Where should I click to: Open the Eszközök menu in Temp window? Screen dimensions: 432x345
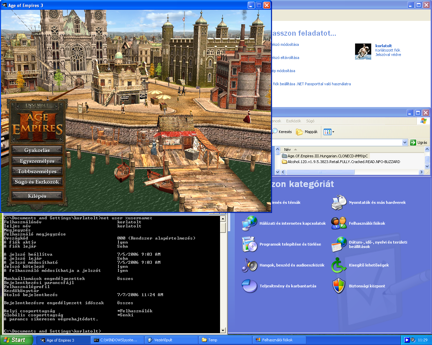(x=293, y=121)
